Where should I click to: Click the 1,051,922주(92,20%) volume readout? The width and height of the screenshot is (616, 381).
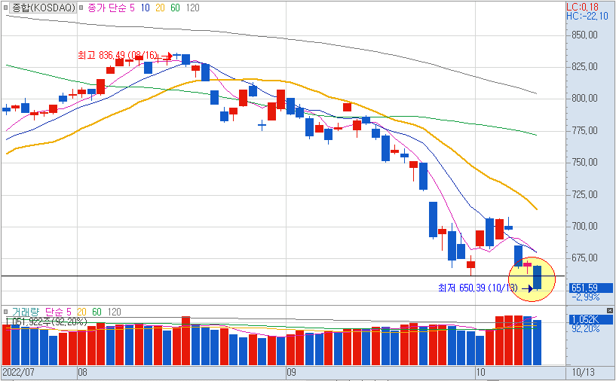(46, 322)
